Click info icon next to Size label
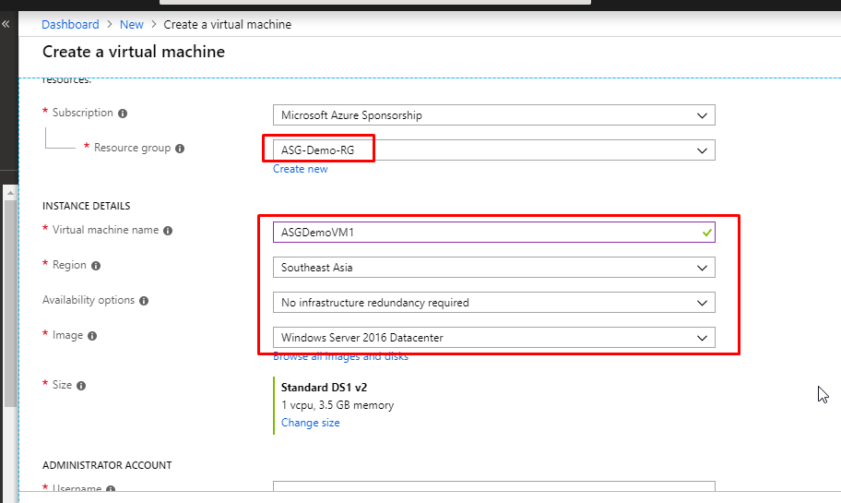The height and width of the screenshot is (503, 841). point(81,386)
